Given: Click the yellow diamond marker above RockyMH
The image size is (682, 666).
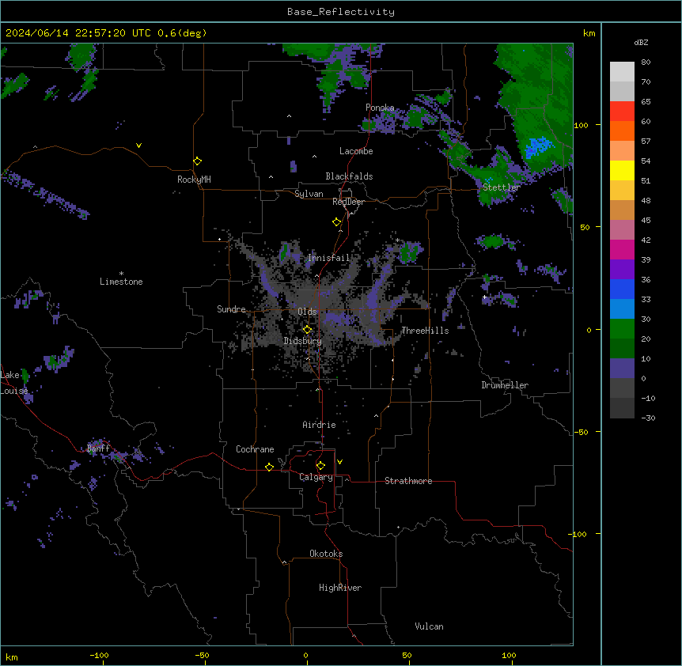Looking at the screenshot, I should pyautogui.click(x=198, y=161).
